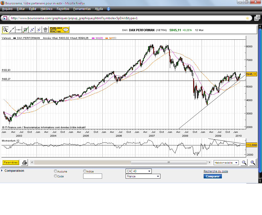262x215 pixels.
Task: Zoom out chart with minus magnifier
Action: (x=244, y=163)
